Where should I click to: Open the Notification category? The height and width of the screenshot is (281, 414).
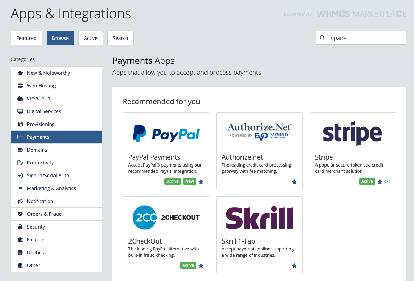[x=56, y=201]
